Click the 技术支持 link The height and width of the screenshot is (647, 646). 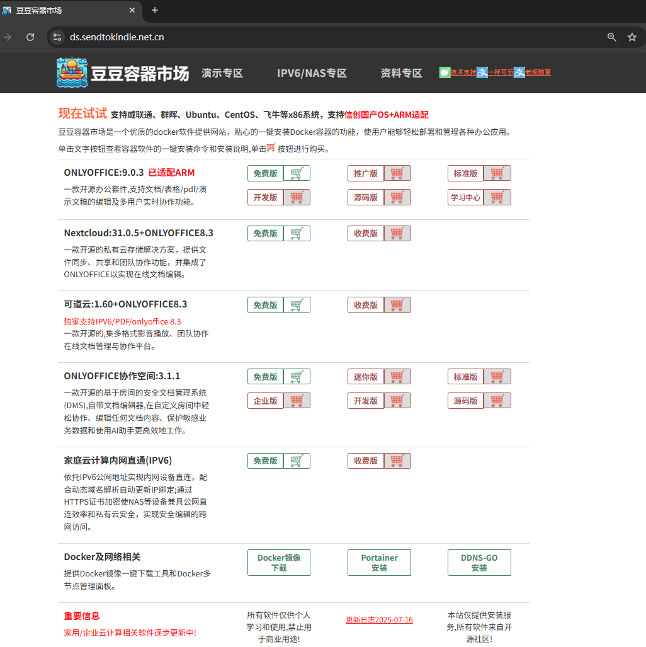(463, 72)
